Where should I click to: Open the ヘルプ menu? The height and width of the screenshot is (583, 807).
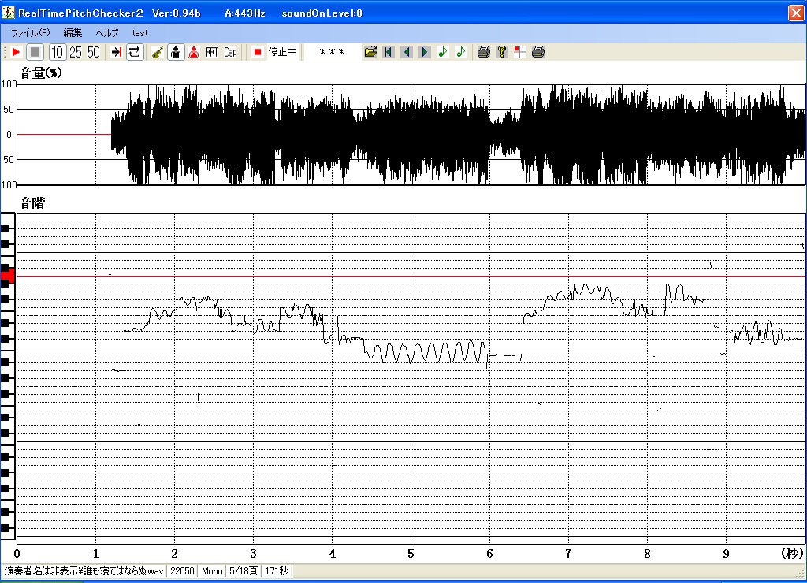[x=107, y=33]
